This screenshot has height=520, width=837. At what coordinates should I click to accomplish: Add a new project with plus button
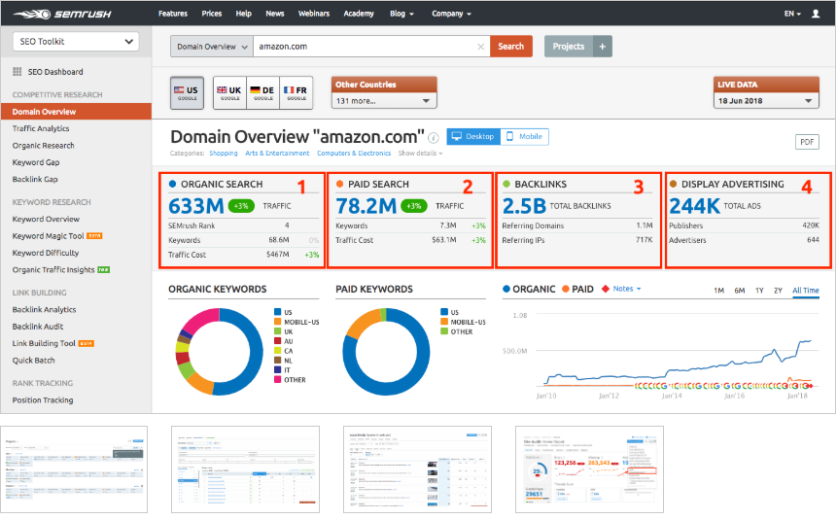click(x=602, y=47)
